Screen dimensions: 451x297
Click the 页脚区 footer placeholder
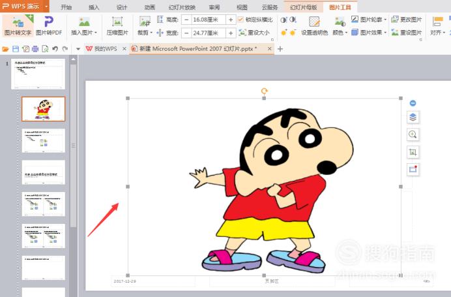272,281
